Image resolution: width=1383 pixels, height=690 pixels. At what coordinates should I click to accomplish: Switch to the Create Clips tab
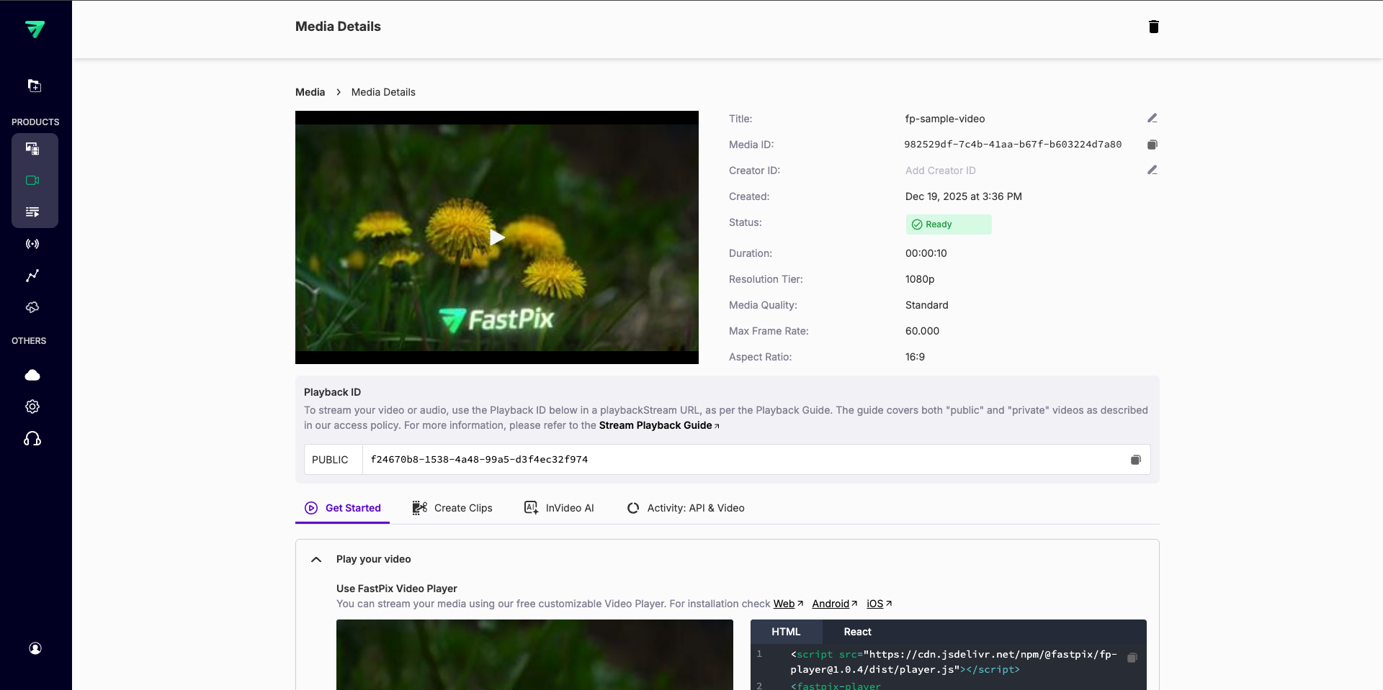point(462,508)
